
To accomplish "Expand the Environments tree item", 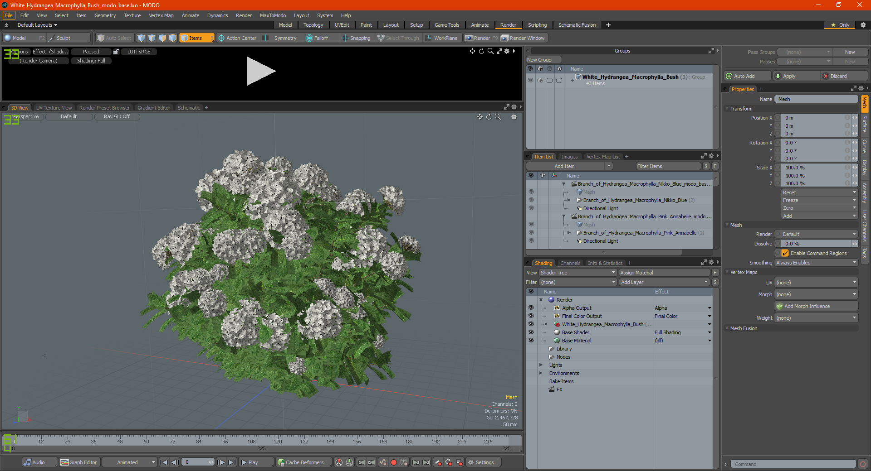I will point(541,373).
